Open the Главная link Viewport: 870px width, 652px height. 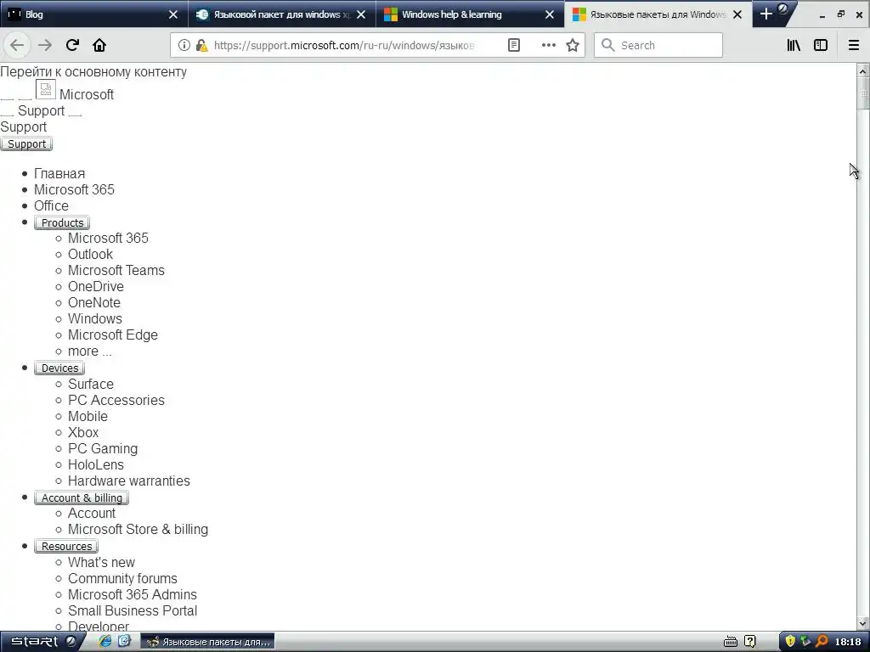(59, 173)
